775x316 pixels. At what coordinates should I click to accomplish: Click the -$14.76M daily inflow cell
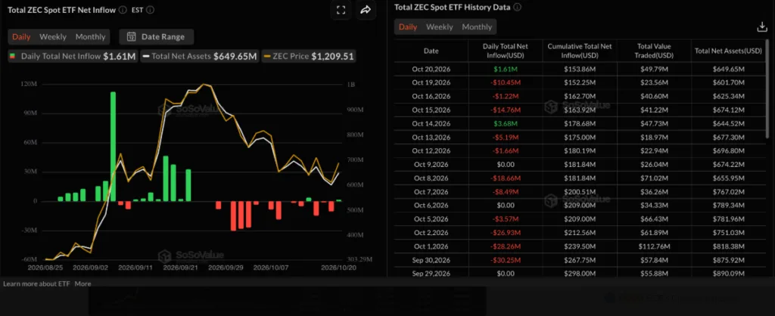click(505, 110)
